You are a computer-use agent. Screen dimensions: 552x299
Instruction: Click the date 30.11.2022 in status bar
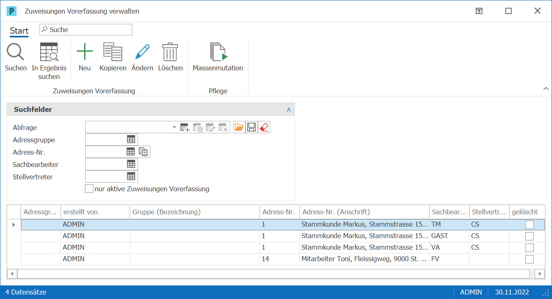coord(512,292)
